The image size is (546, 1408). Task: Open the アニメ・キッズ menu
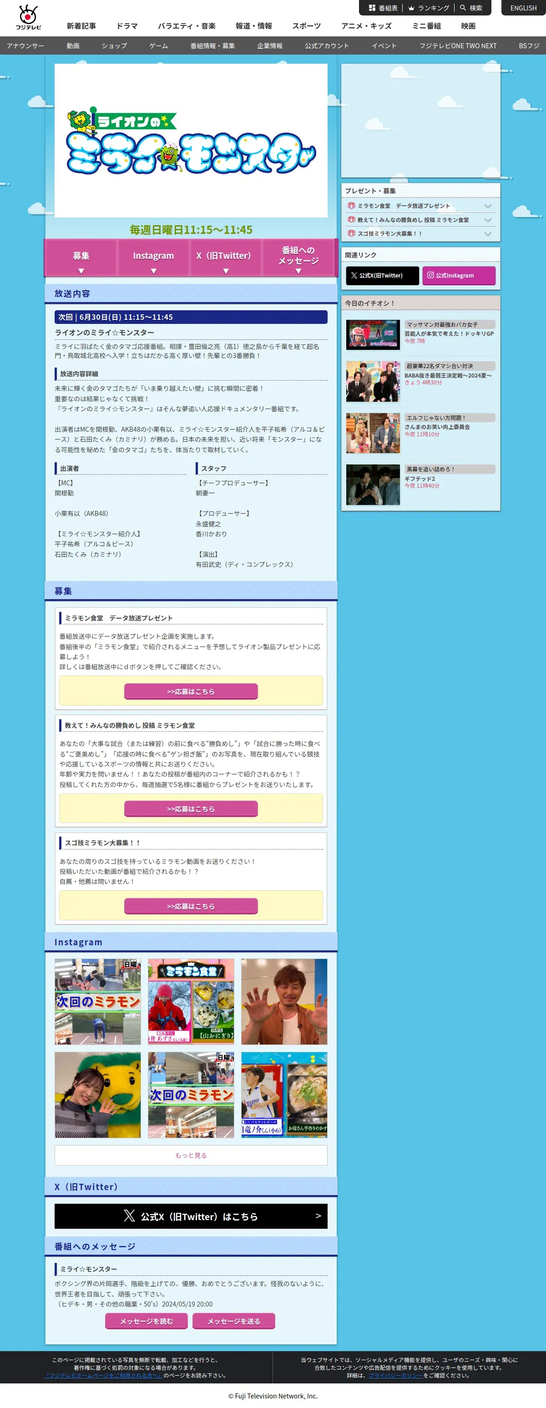click(366, 25)
